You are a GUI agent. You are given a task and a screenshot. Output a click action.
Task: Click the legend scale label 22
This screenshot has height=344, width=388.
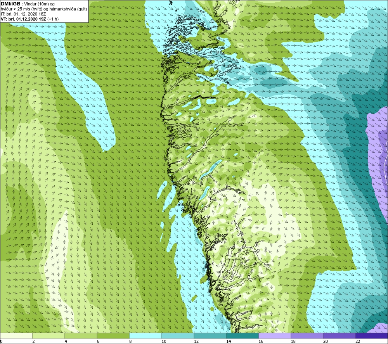(x=358, y=341)
